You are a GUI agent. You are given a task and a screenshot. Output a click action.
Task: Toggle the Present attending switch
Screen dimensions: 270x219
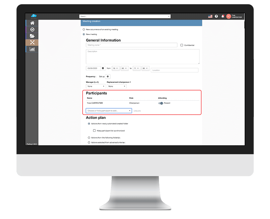160,103
